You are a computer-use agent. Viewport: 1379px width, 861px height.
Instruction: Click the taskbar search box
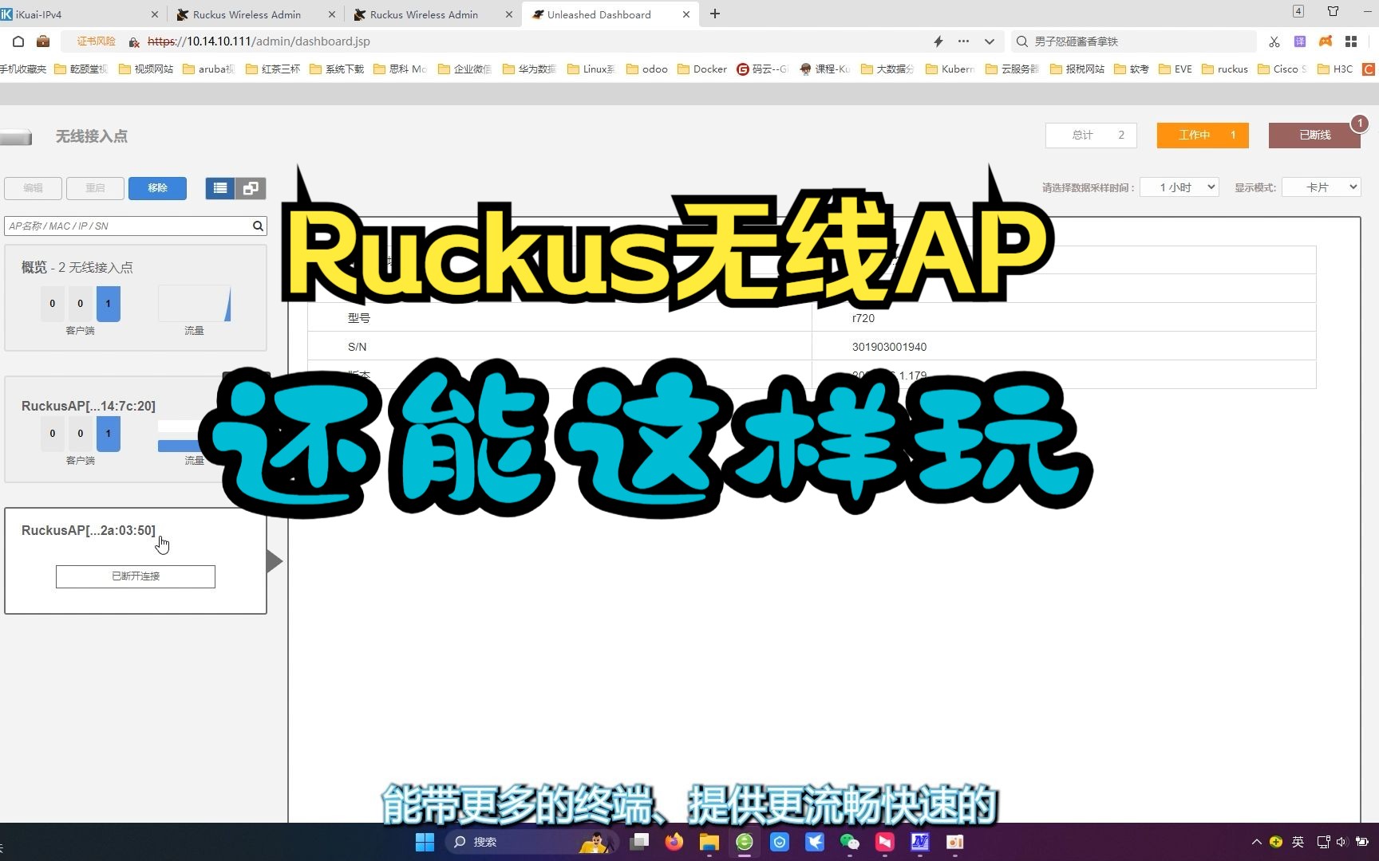pyautogui.click(x=531, y=842)
